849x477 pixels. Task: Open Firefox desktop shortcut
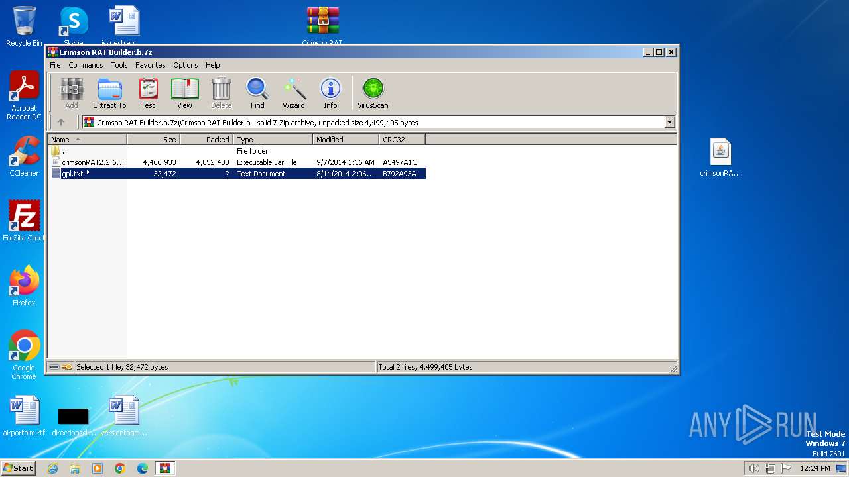click(x=24, y=286)
